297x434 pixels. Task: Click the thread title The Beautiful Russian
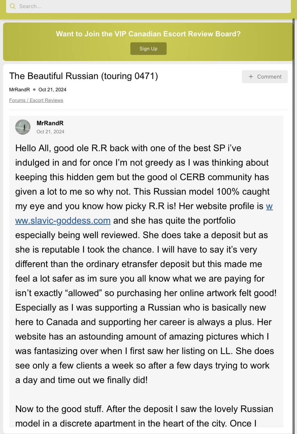tap(84, 76)
